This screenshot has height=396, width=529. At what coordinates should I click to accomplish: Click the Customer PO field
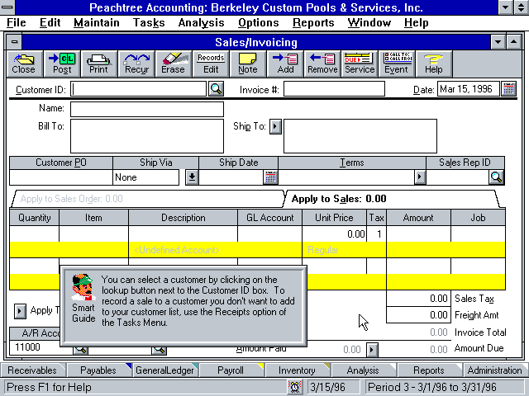point(61,177)
